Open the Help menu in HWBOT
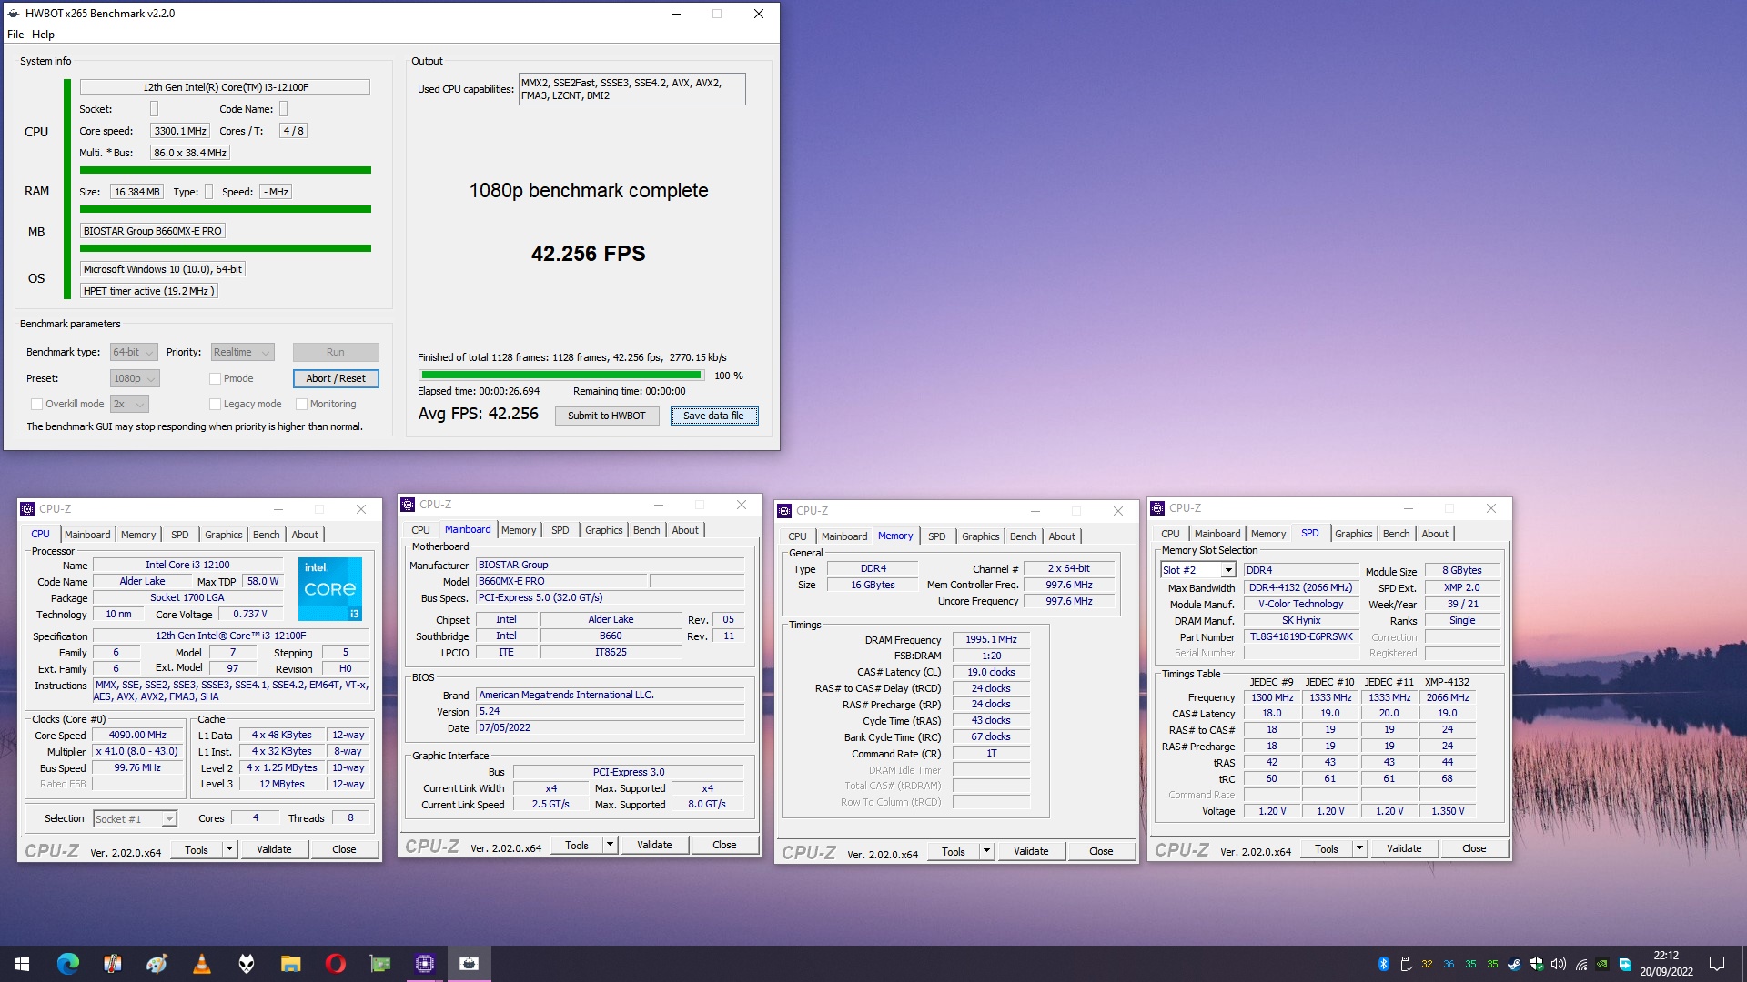 (43, 35)
